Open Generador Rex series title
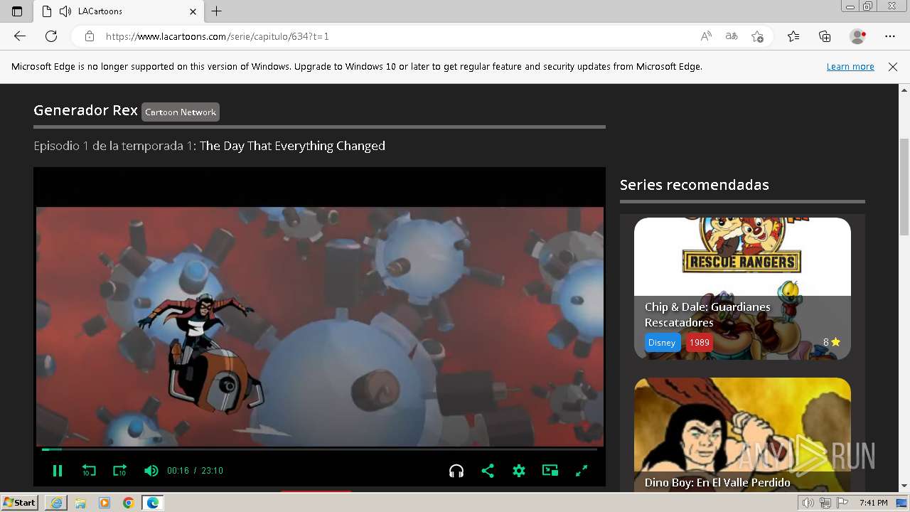Viewport: 910px width, 512px height. point(85,110)
